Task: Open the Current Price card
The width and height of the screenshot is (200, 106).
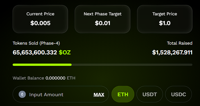Action: tap(40, 19)
